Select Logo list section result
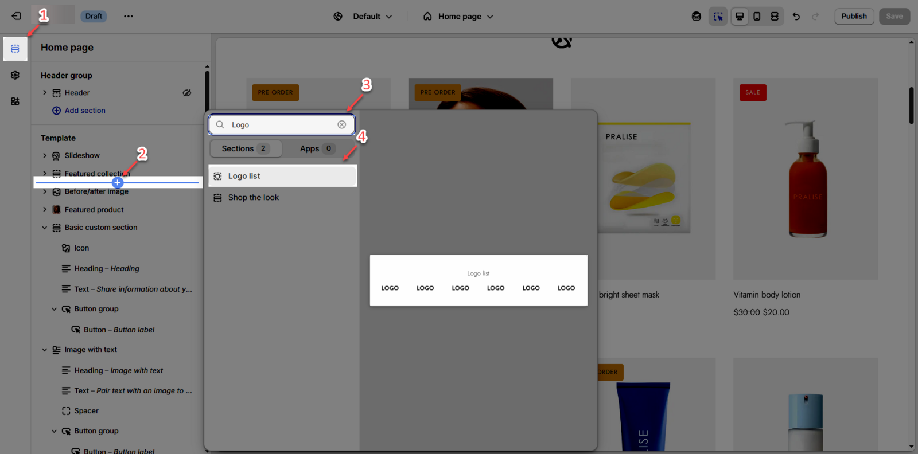 [282, 176]
